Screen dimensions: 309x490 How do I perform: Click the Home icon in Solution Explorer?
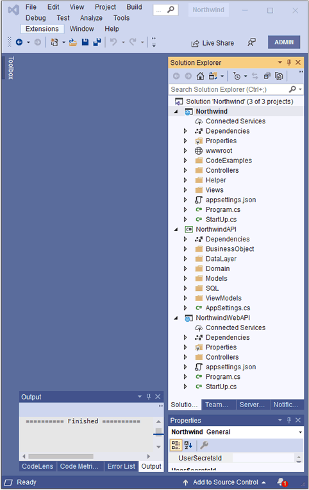(200, 76)
